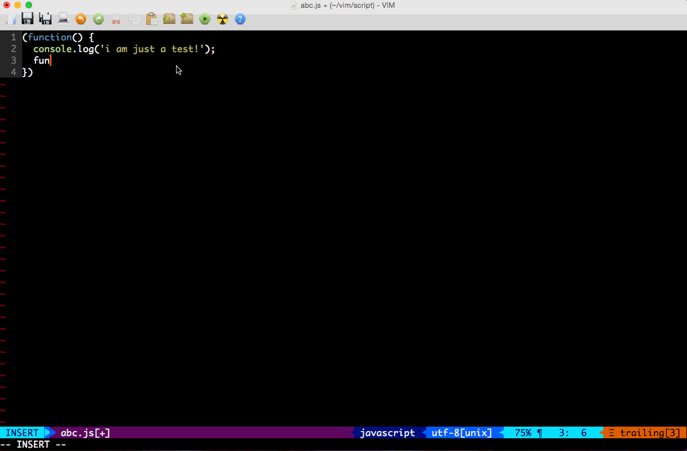Close the VIM window with red button
The height and width of the screenshot is (451, 687).
(x=7, y=5)
